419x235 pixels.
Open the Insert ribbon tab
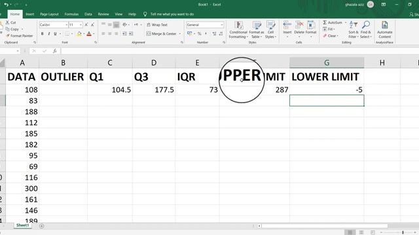coord(29,14)
